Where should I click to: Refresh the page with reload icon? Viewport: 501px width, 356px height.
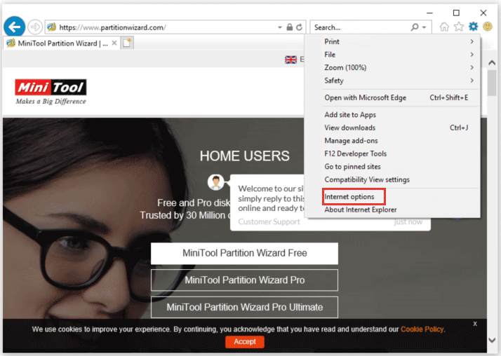pos(299,27)
